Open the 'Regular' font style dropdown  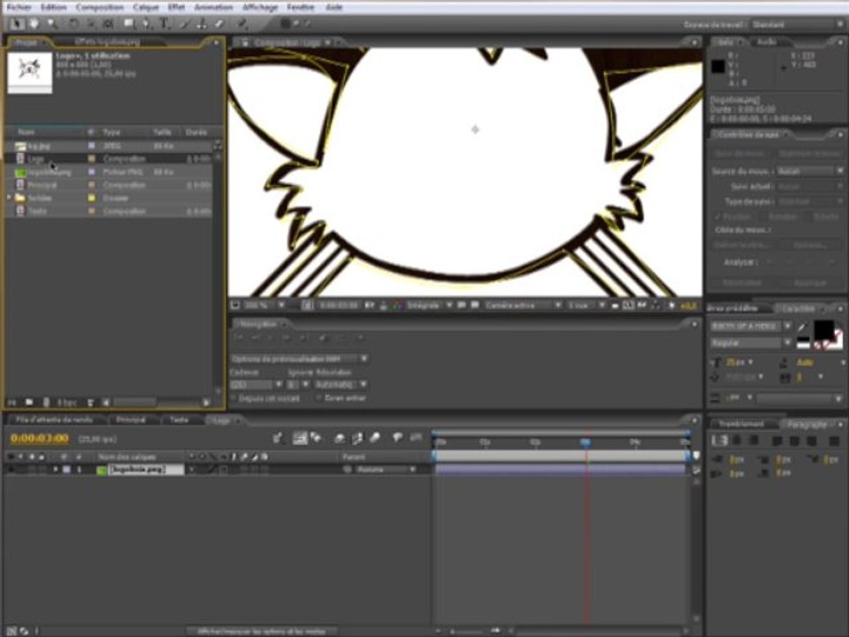click(751, 343)
